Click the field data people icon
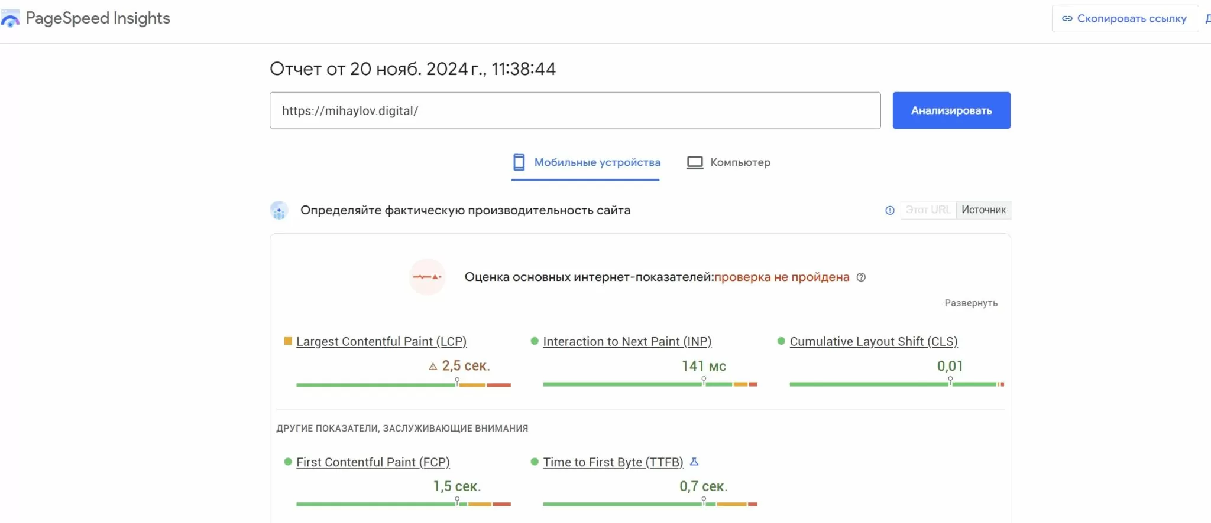The width and height of the screenshot is (1211, 523). point(279,210)
